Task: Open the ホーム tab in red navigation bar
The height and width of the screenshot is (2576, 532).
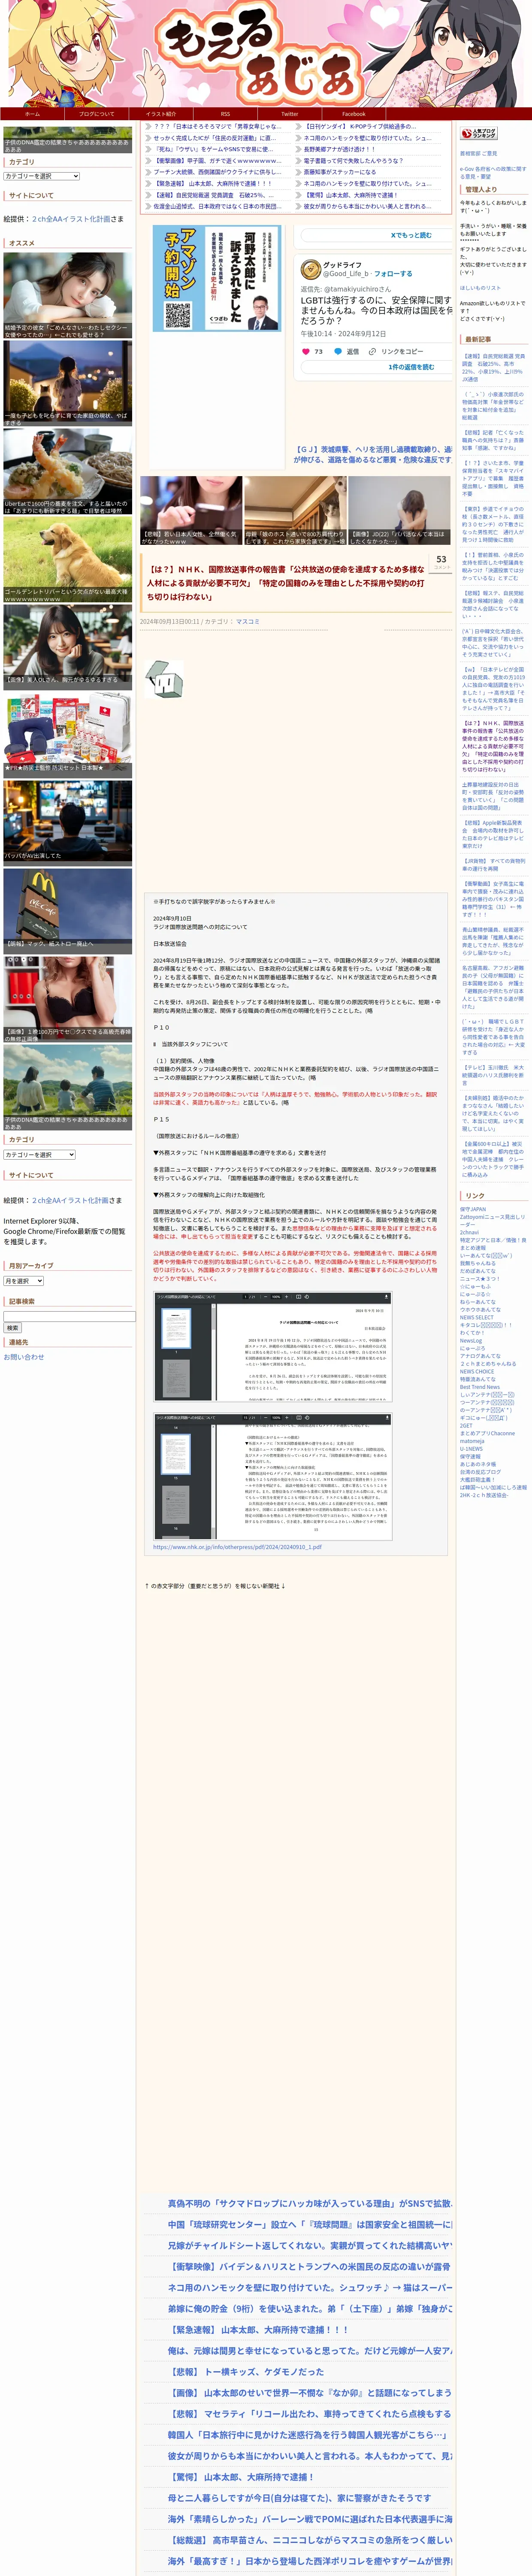Action: 33,114
